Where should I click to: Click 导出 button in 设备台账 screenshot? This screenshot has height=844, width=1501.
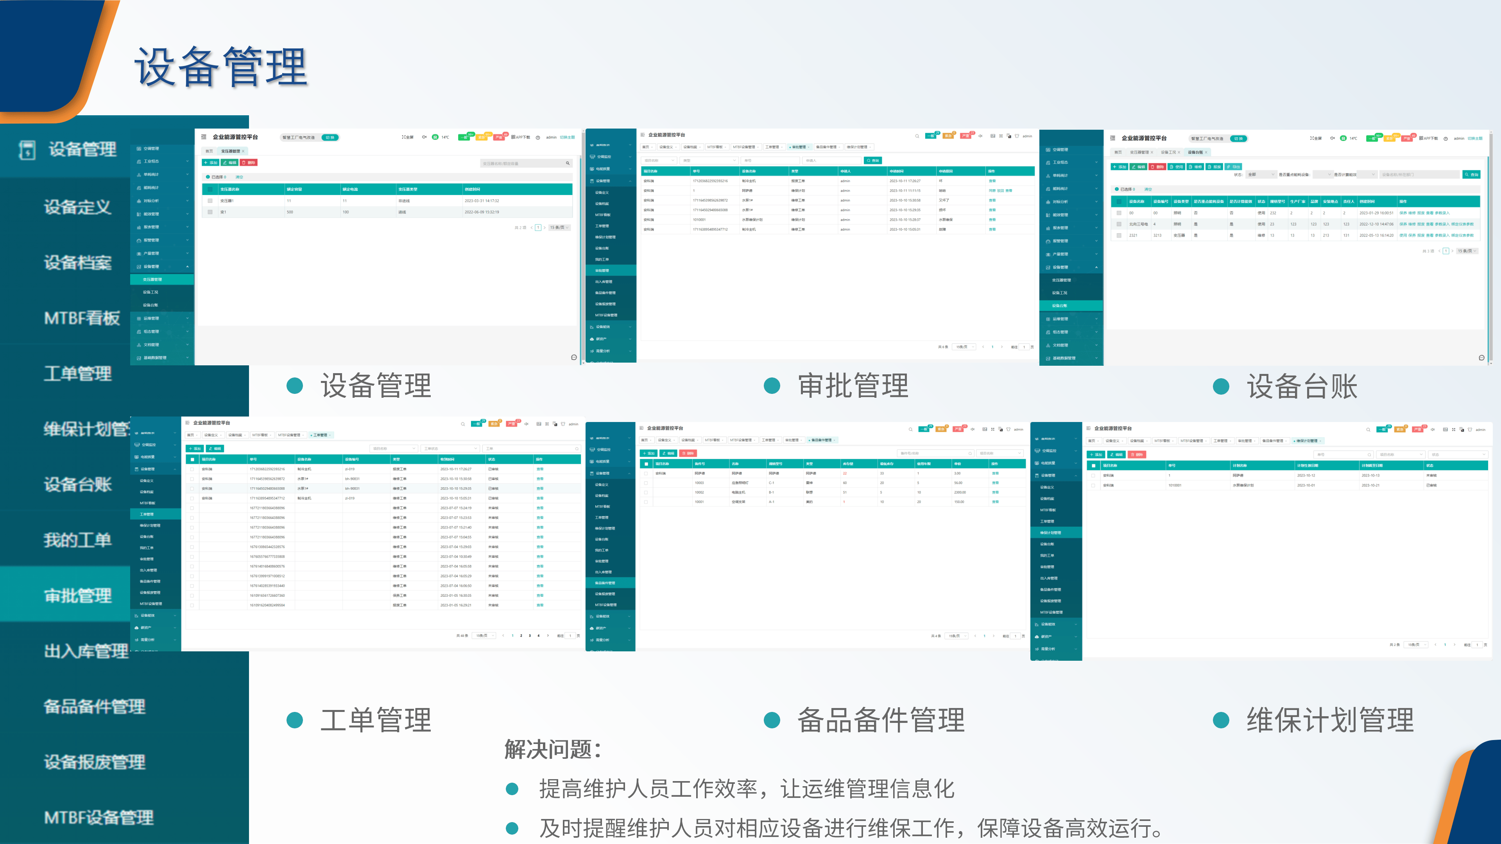pyautogui.click(x=1234, y=166)
